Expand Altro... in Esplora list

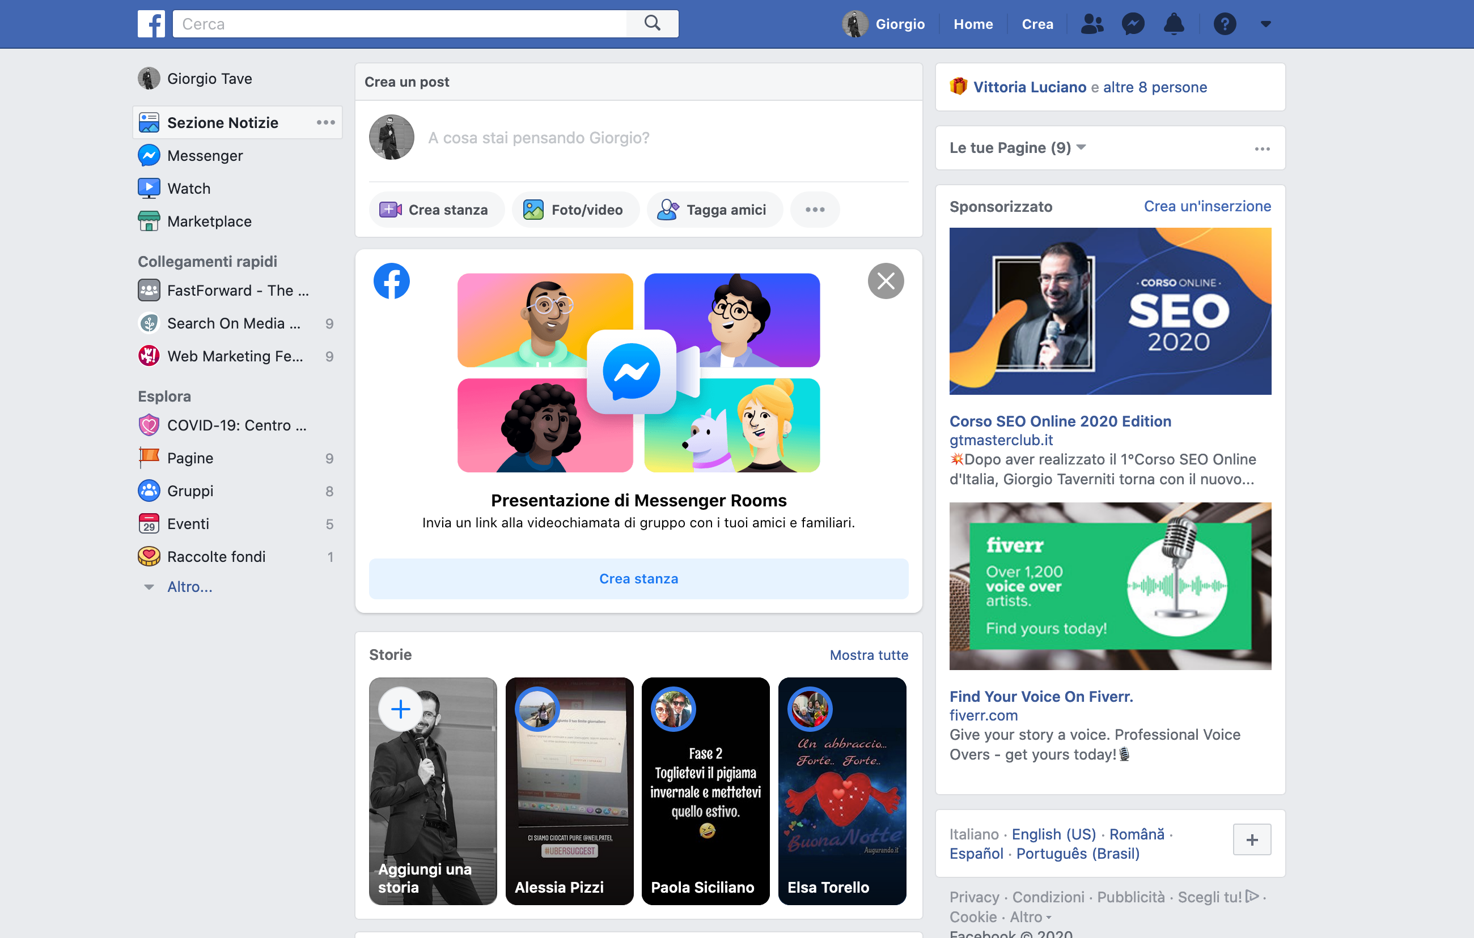tap(190, 586)
